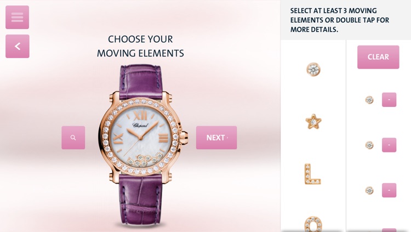Tap the magnifier zoom button
This screenshot has width=411, height=232.
[x=73, y=138]
